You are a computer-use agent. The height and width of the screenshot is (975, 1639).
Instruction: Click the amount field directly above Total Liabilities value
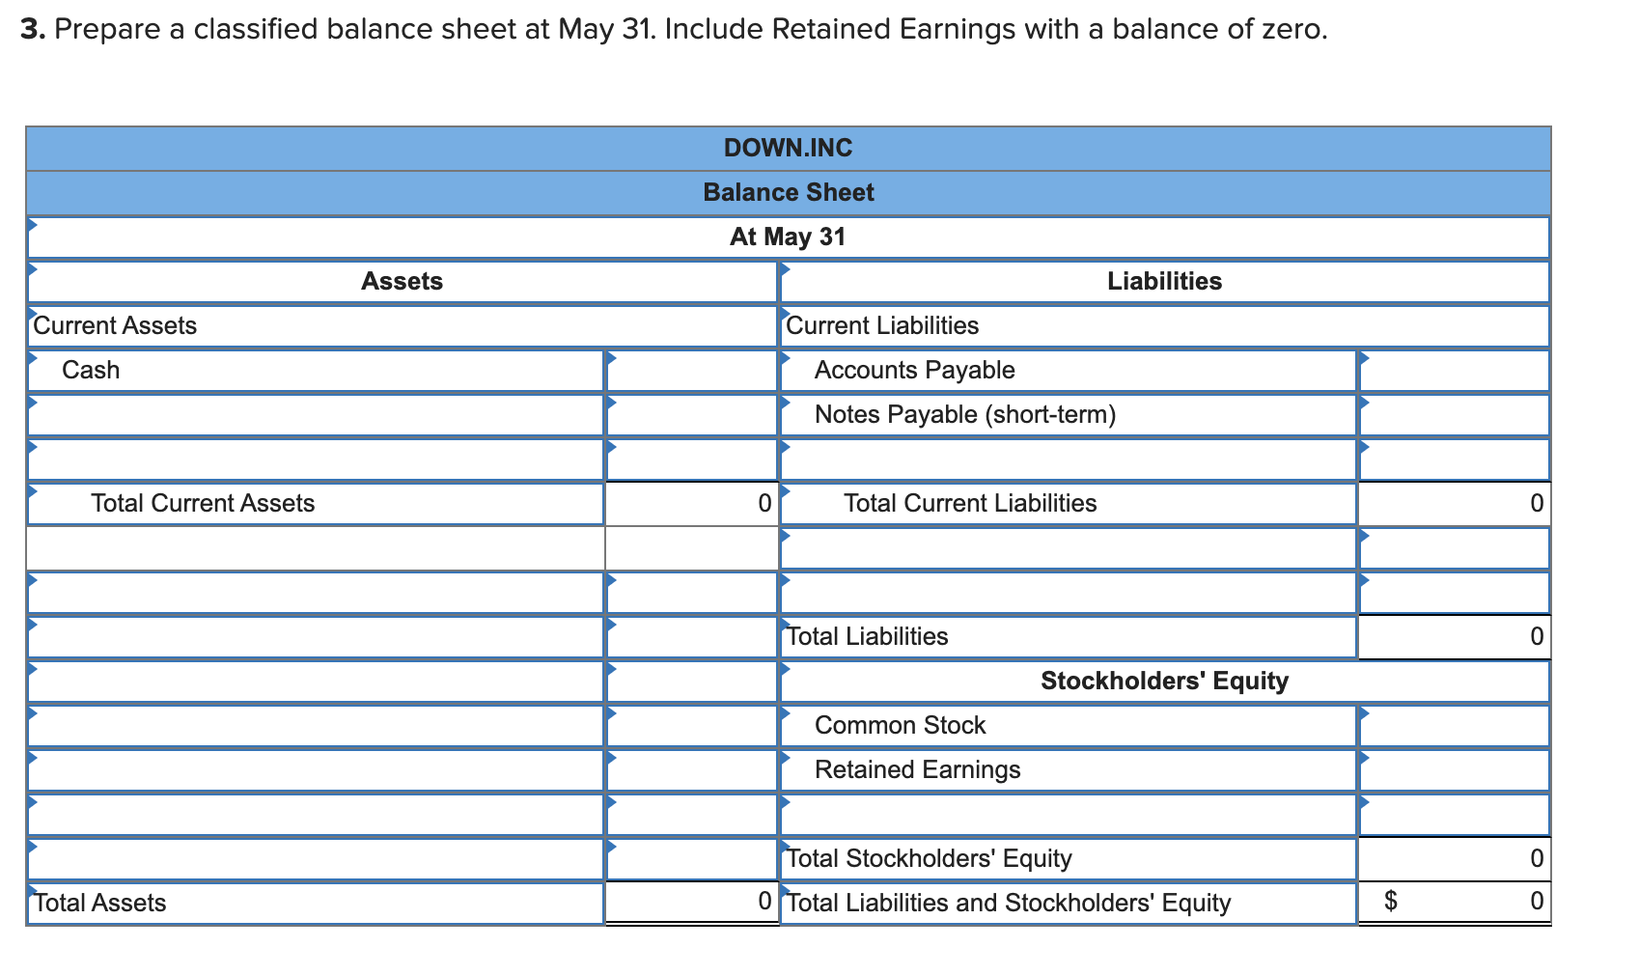click(1454, 593)
